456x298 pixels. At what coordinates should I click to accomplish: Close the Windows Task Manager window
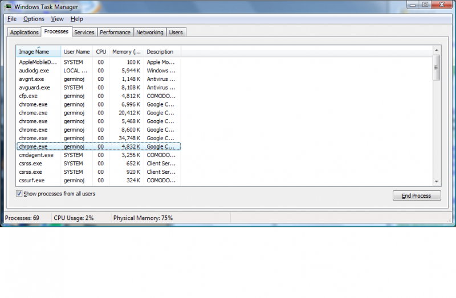(x=441, y=5)
